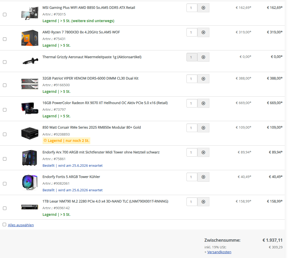289x258 pixels.
Task: Click article number #73797
Action: click(x=60, y=109)
